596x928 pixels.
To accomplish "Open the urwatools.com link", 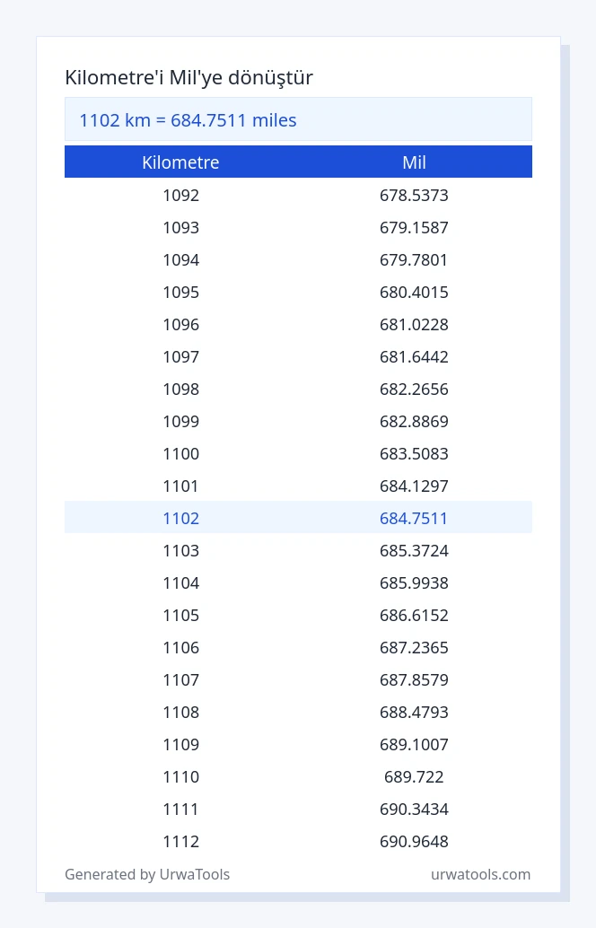I will [480, 874].
